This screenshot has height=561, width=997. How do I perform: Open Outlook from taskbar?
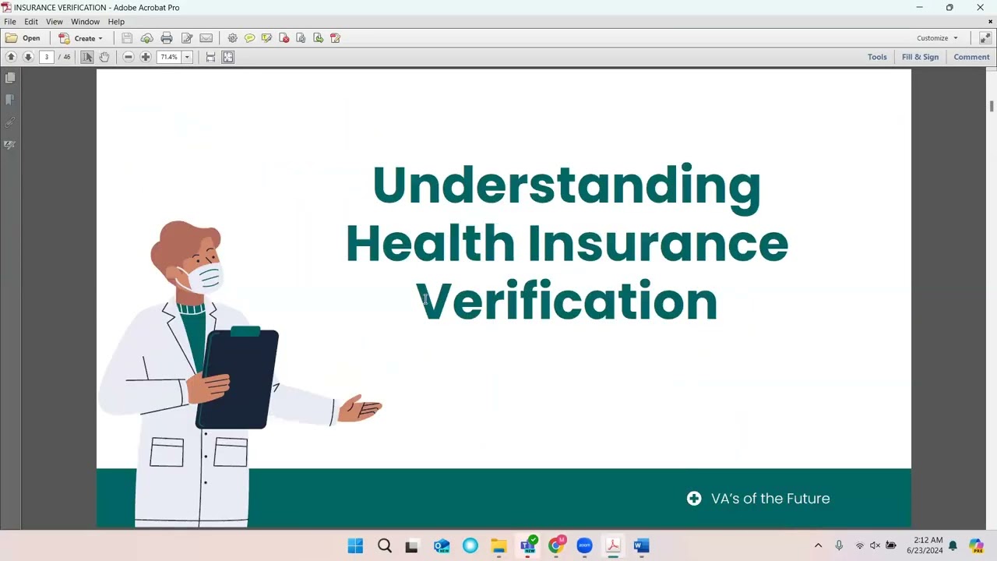(x=442, y=545)
